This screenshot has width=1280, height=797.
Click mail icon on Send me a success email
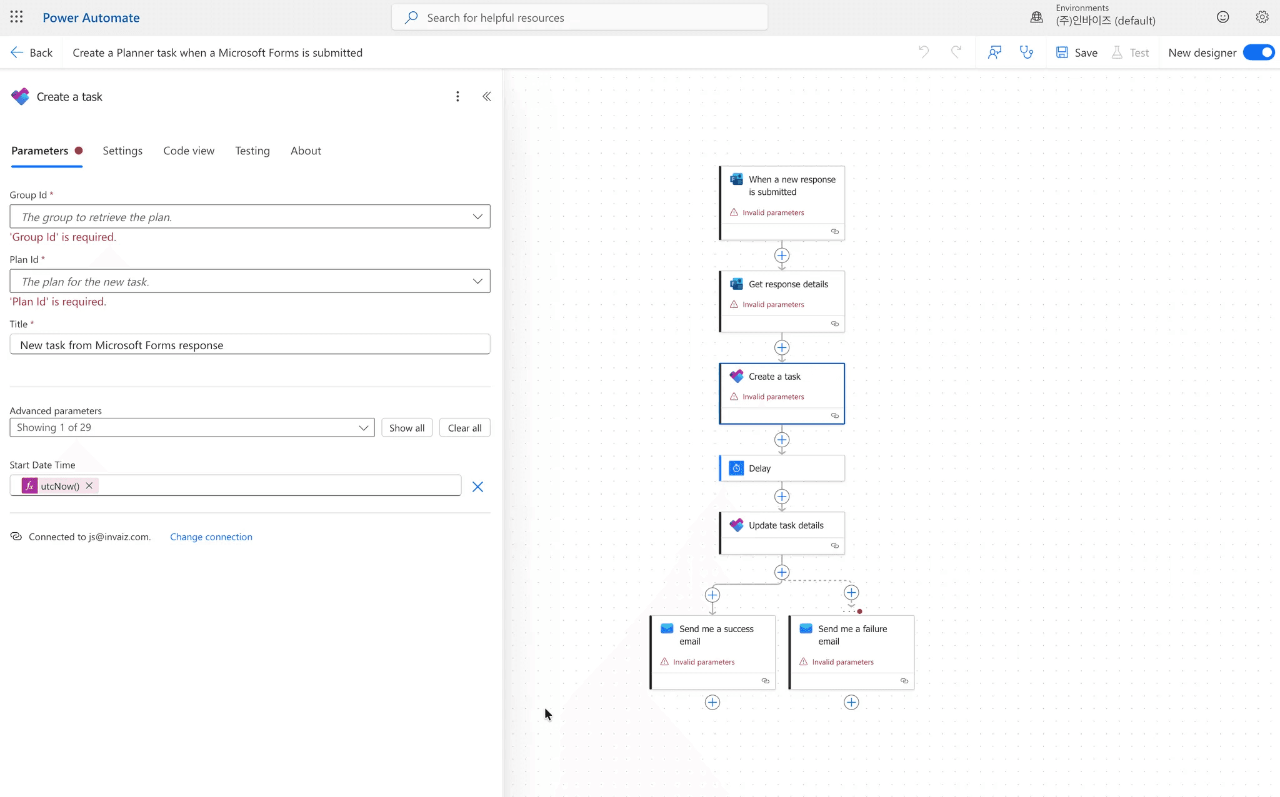(x=667, y=628)
